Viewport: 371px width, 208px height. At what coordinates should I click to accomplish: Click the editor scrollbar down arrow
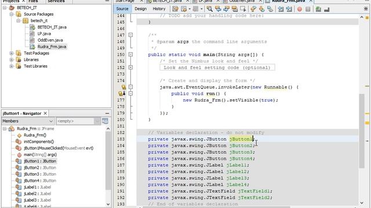click(x=362, y=203)
